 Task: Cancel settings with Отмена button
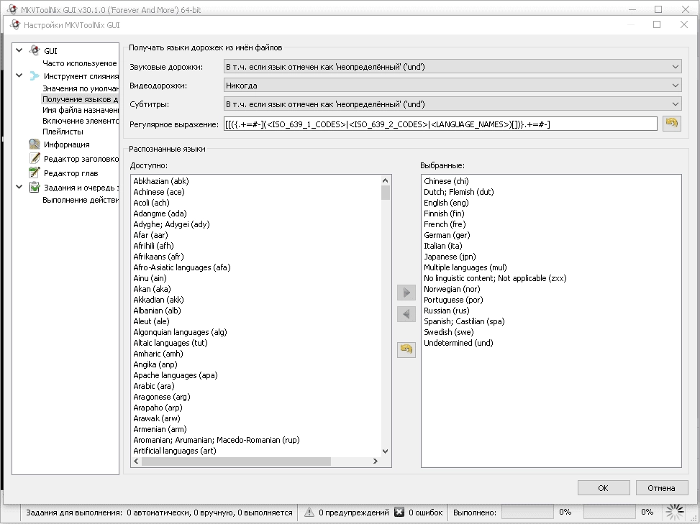661,488
